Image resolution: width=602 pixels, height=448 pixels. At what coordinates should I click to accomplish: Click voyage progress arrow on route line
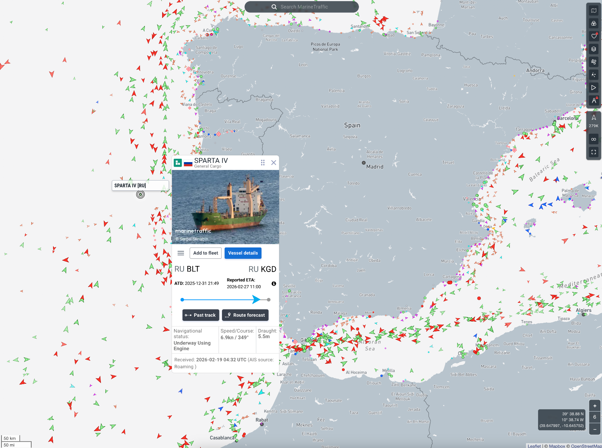tap(256, 300)
